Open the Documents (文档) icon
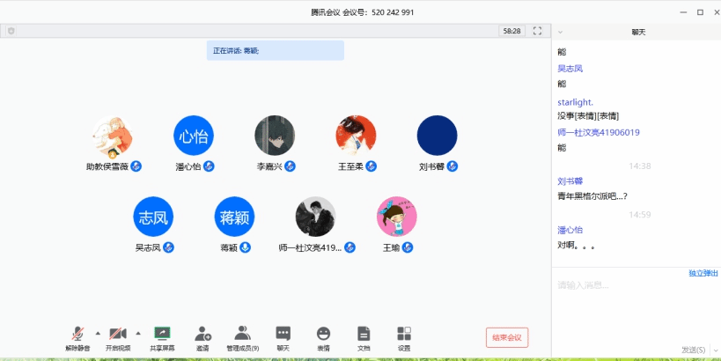Image resolution: width=721 pixels, height=361 pixels. click(364, 334)
